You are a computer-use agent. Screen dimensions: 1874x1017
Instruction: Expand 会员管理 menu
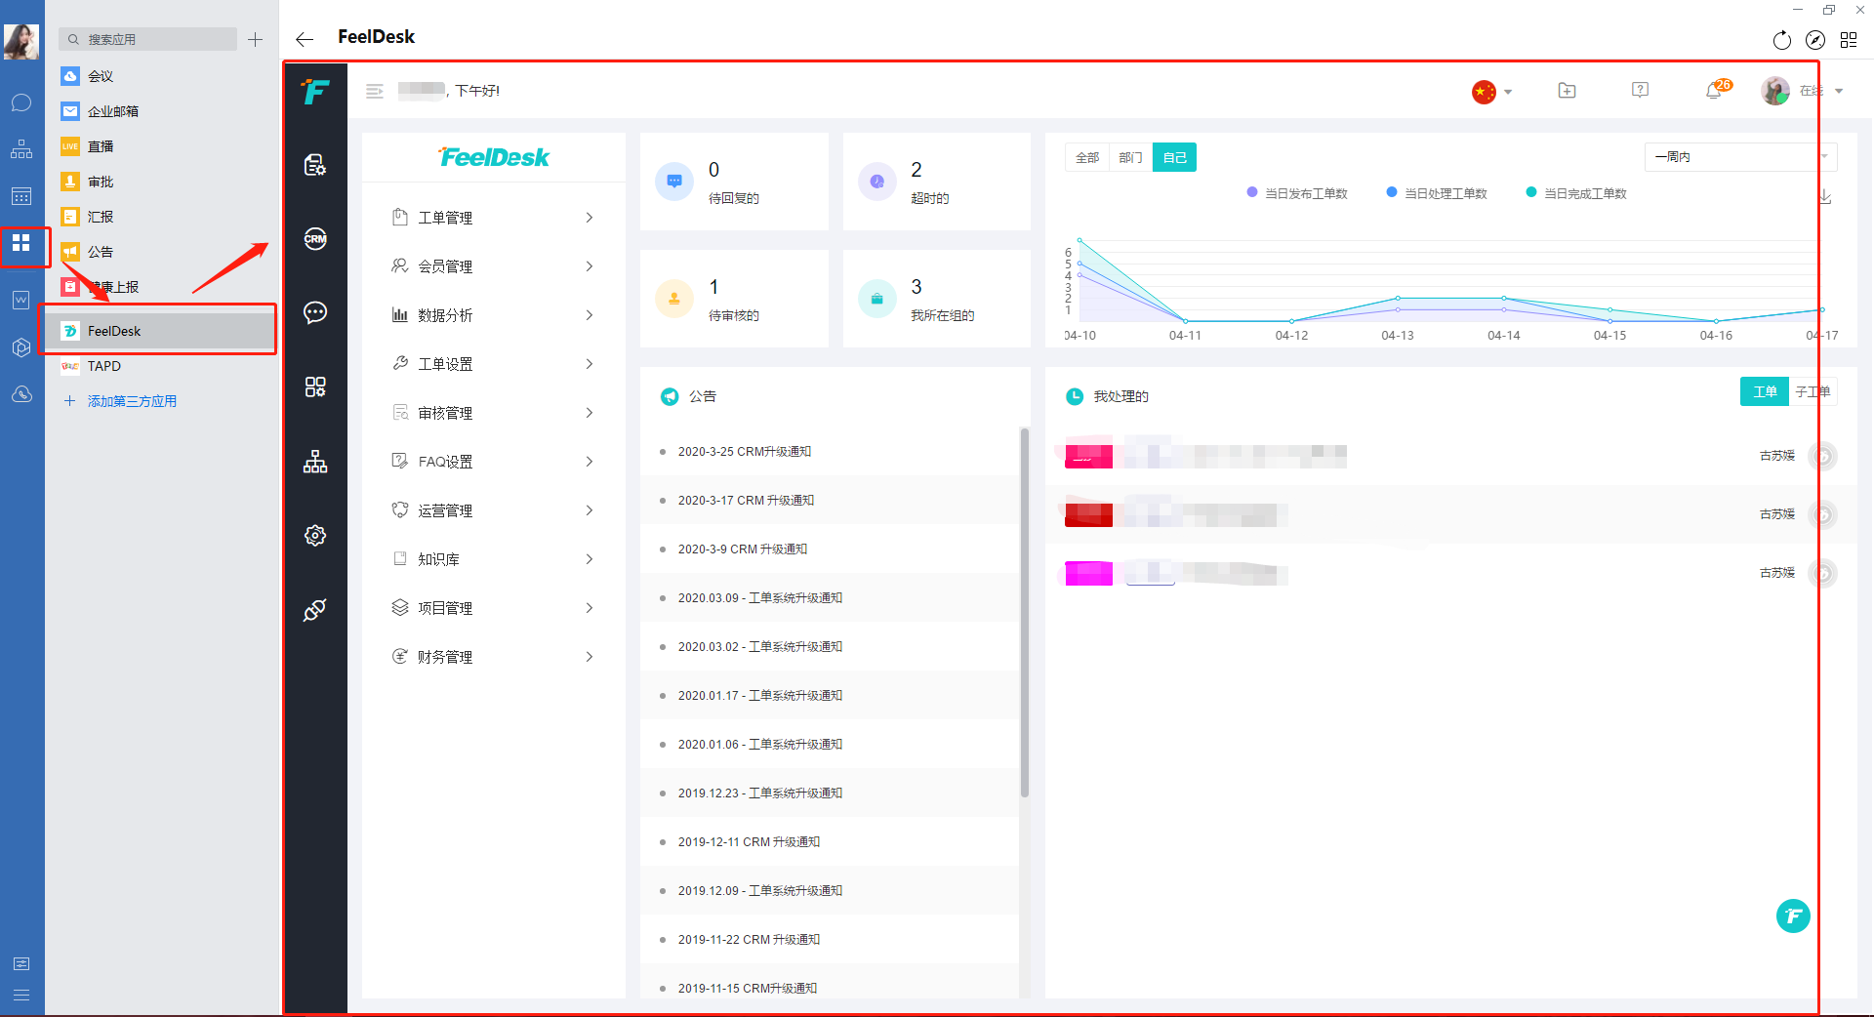click(493, 266)
